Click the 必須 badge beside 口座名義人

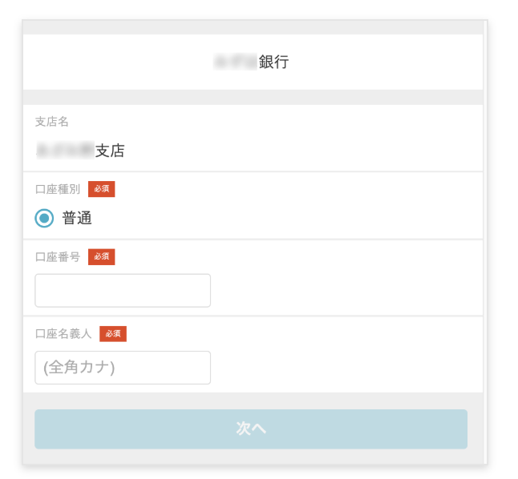point(113,334)
